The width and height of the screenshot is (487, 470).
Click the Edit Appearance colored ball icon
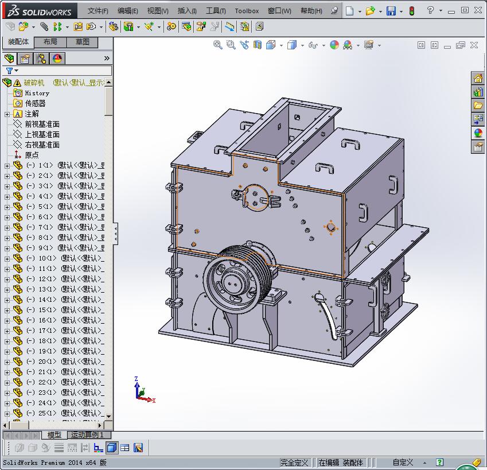[334, 45]
